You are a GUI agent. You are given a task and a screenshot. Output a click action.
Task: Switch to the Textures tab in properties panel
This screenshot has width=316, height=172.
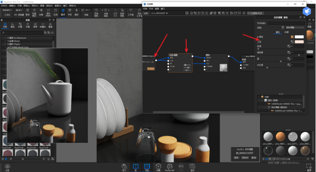coord(286,32)
